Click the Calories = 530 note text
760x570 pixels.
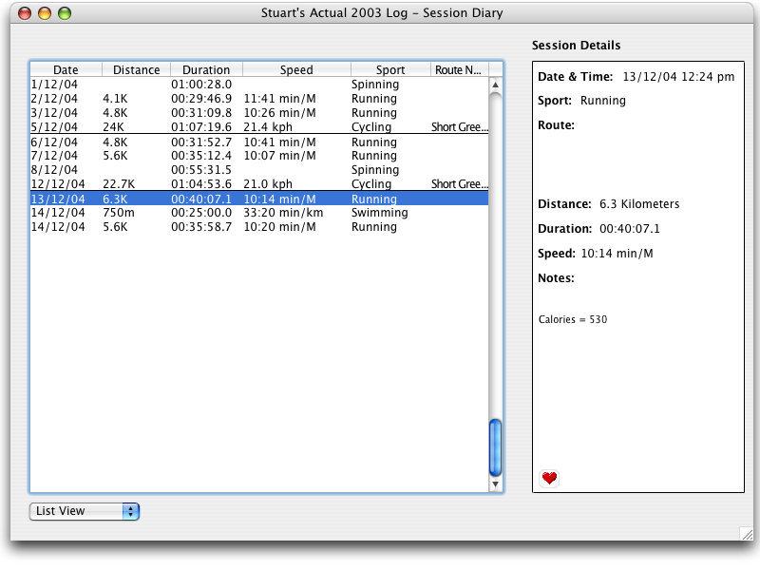point(573,319)
